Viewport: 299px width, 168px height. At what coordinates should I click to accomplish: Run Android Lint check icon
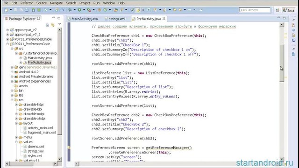click(x=46, y=10)
